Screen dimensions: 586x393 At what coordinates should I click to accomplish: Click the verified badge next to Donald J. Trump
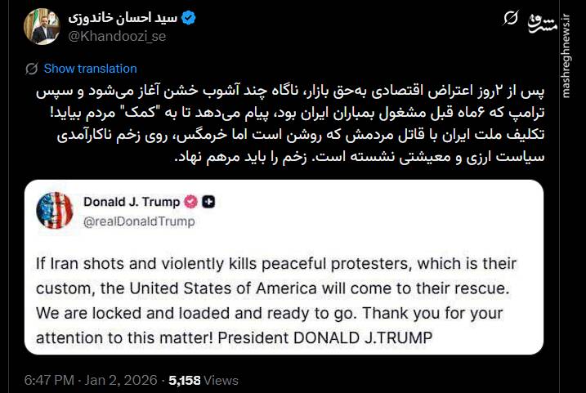click(190, 200)
